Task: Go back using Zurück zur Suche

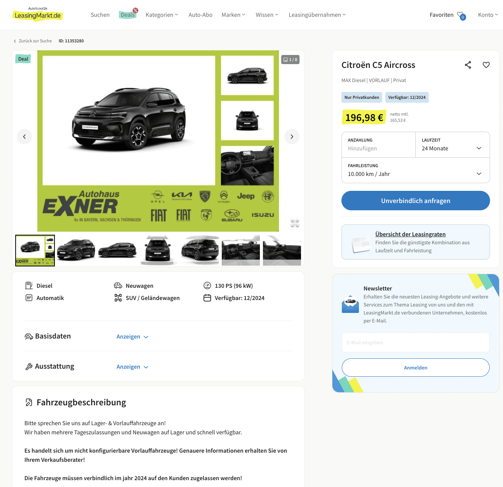Action: 32,41
